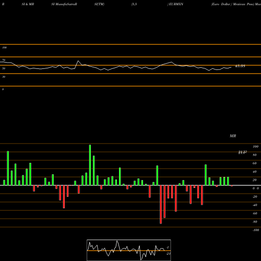
Task: Click the MR axis label 80
Action: tap(255, 155)
